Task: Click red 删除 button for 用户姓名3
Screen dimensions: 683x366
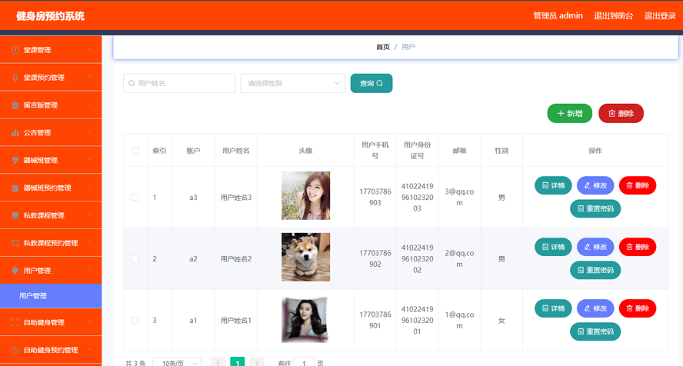Action: pos(638,185)
